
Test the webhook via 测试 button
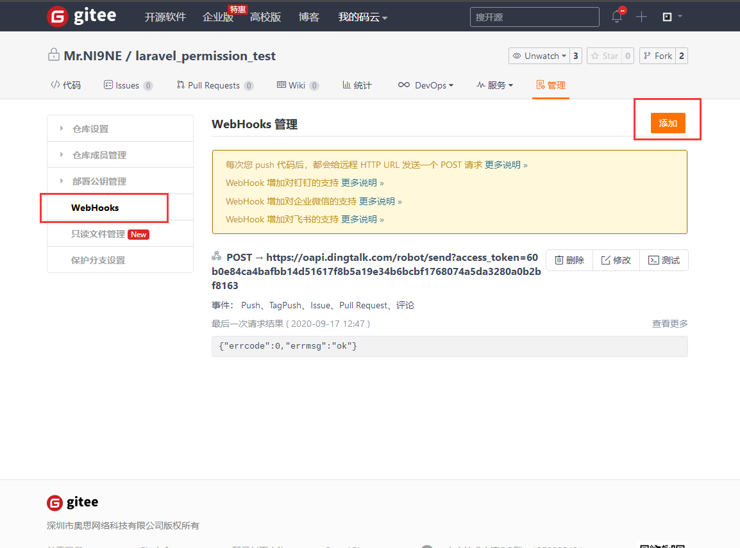coord(664,260)
